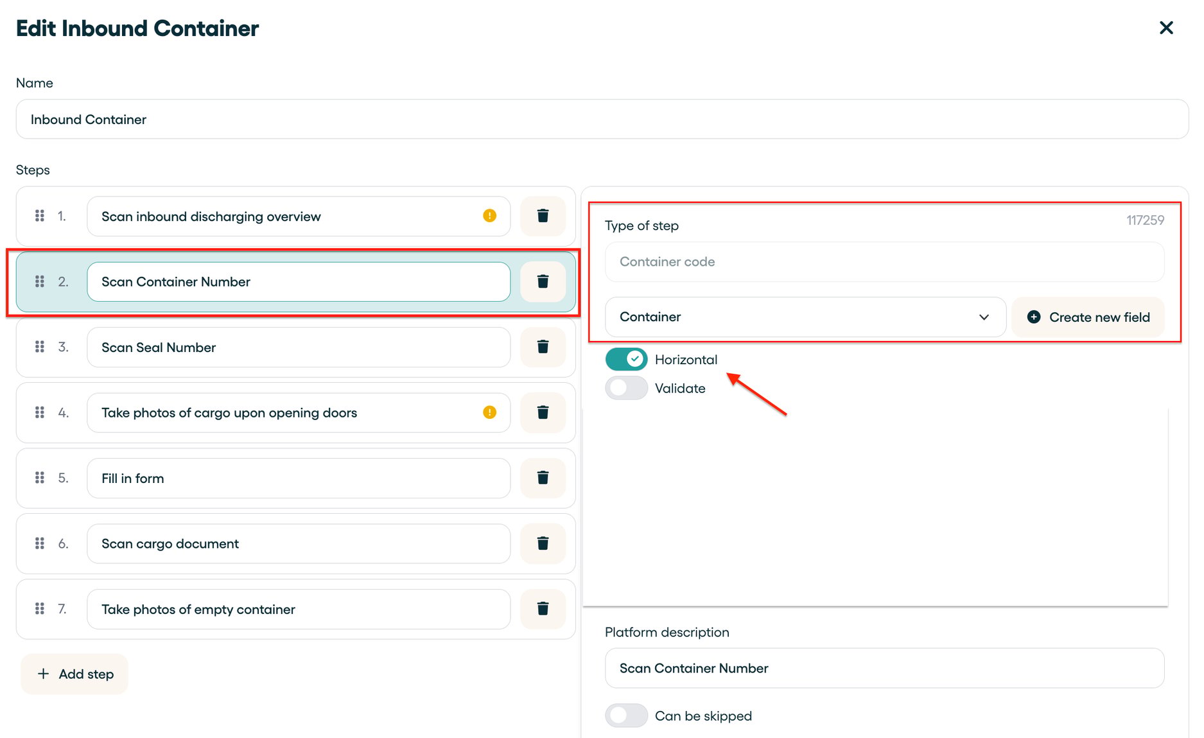
Task: Delete the Take photos of cargo step
Action: tap(543, 412)
